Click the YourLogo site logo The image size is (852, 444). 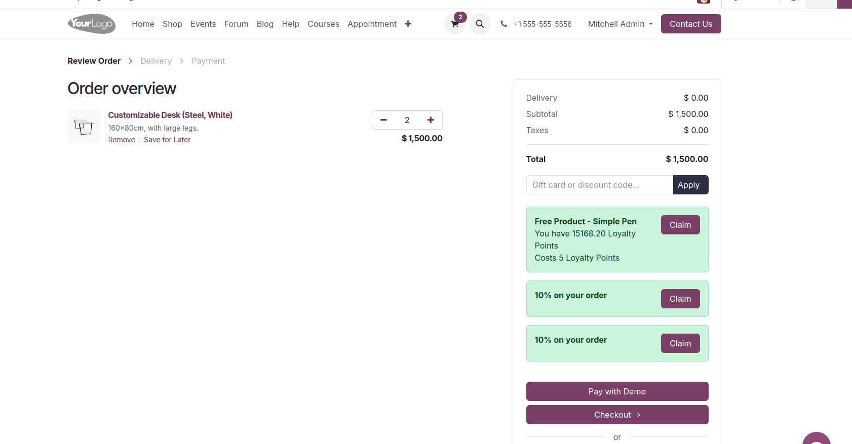pyautogui.click(x=92, y=24)
